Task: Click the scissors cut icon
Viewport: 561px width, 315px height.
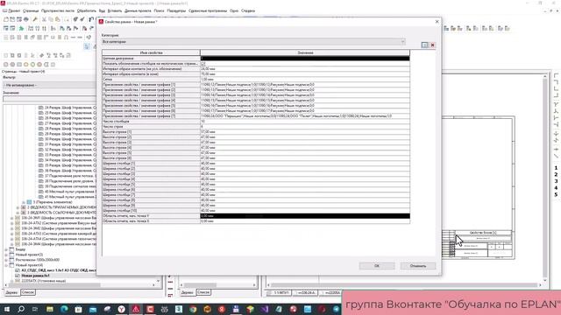Action: 45,19
